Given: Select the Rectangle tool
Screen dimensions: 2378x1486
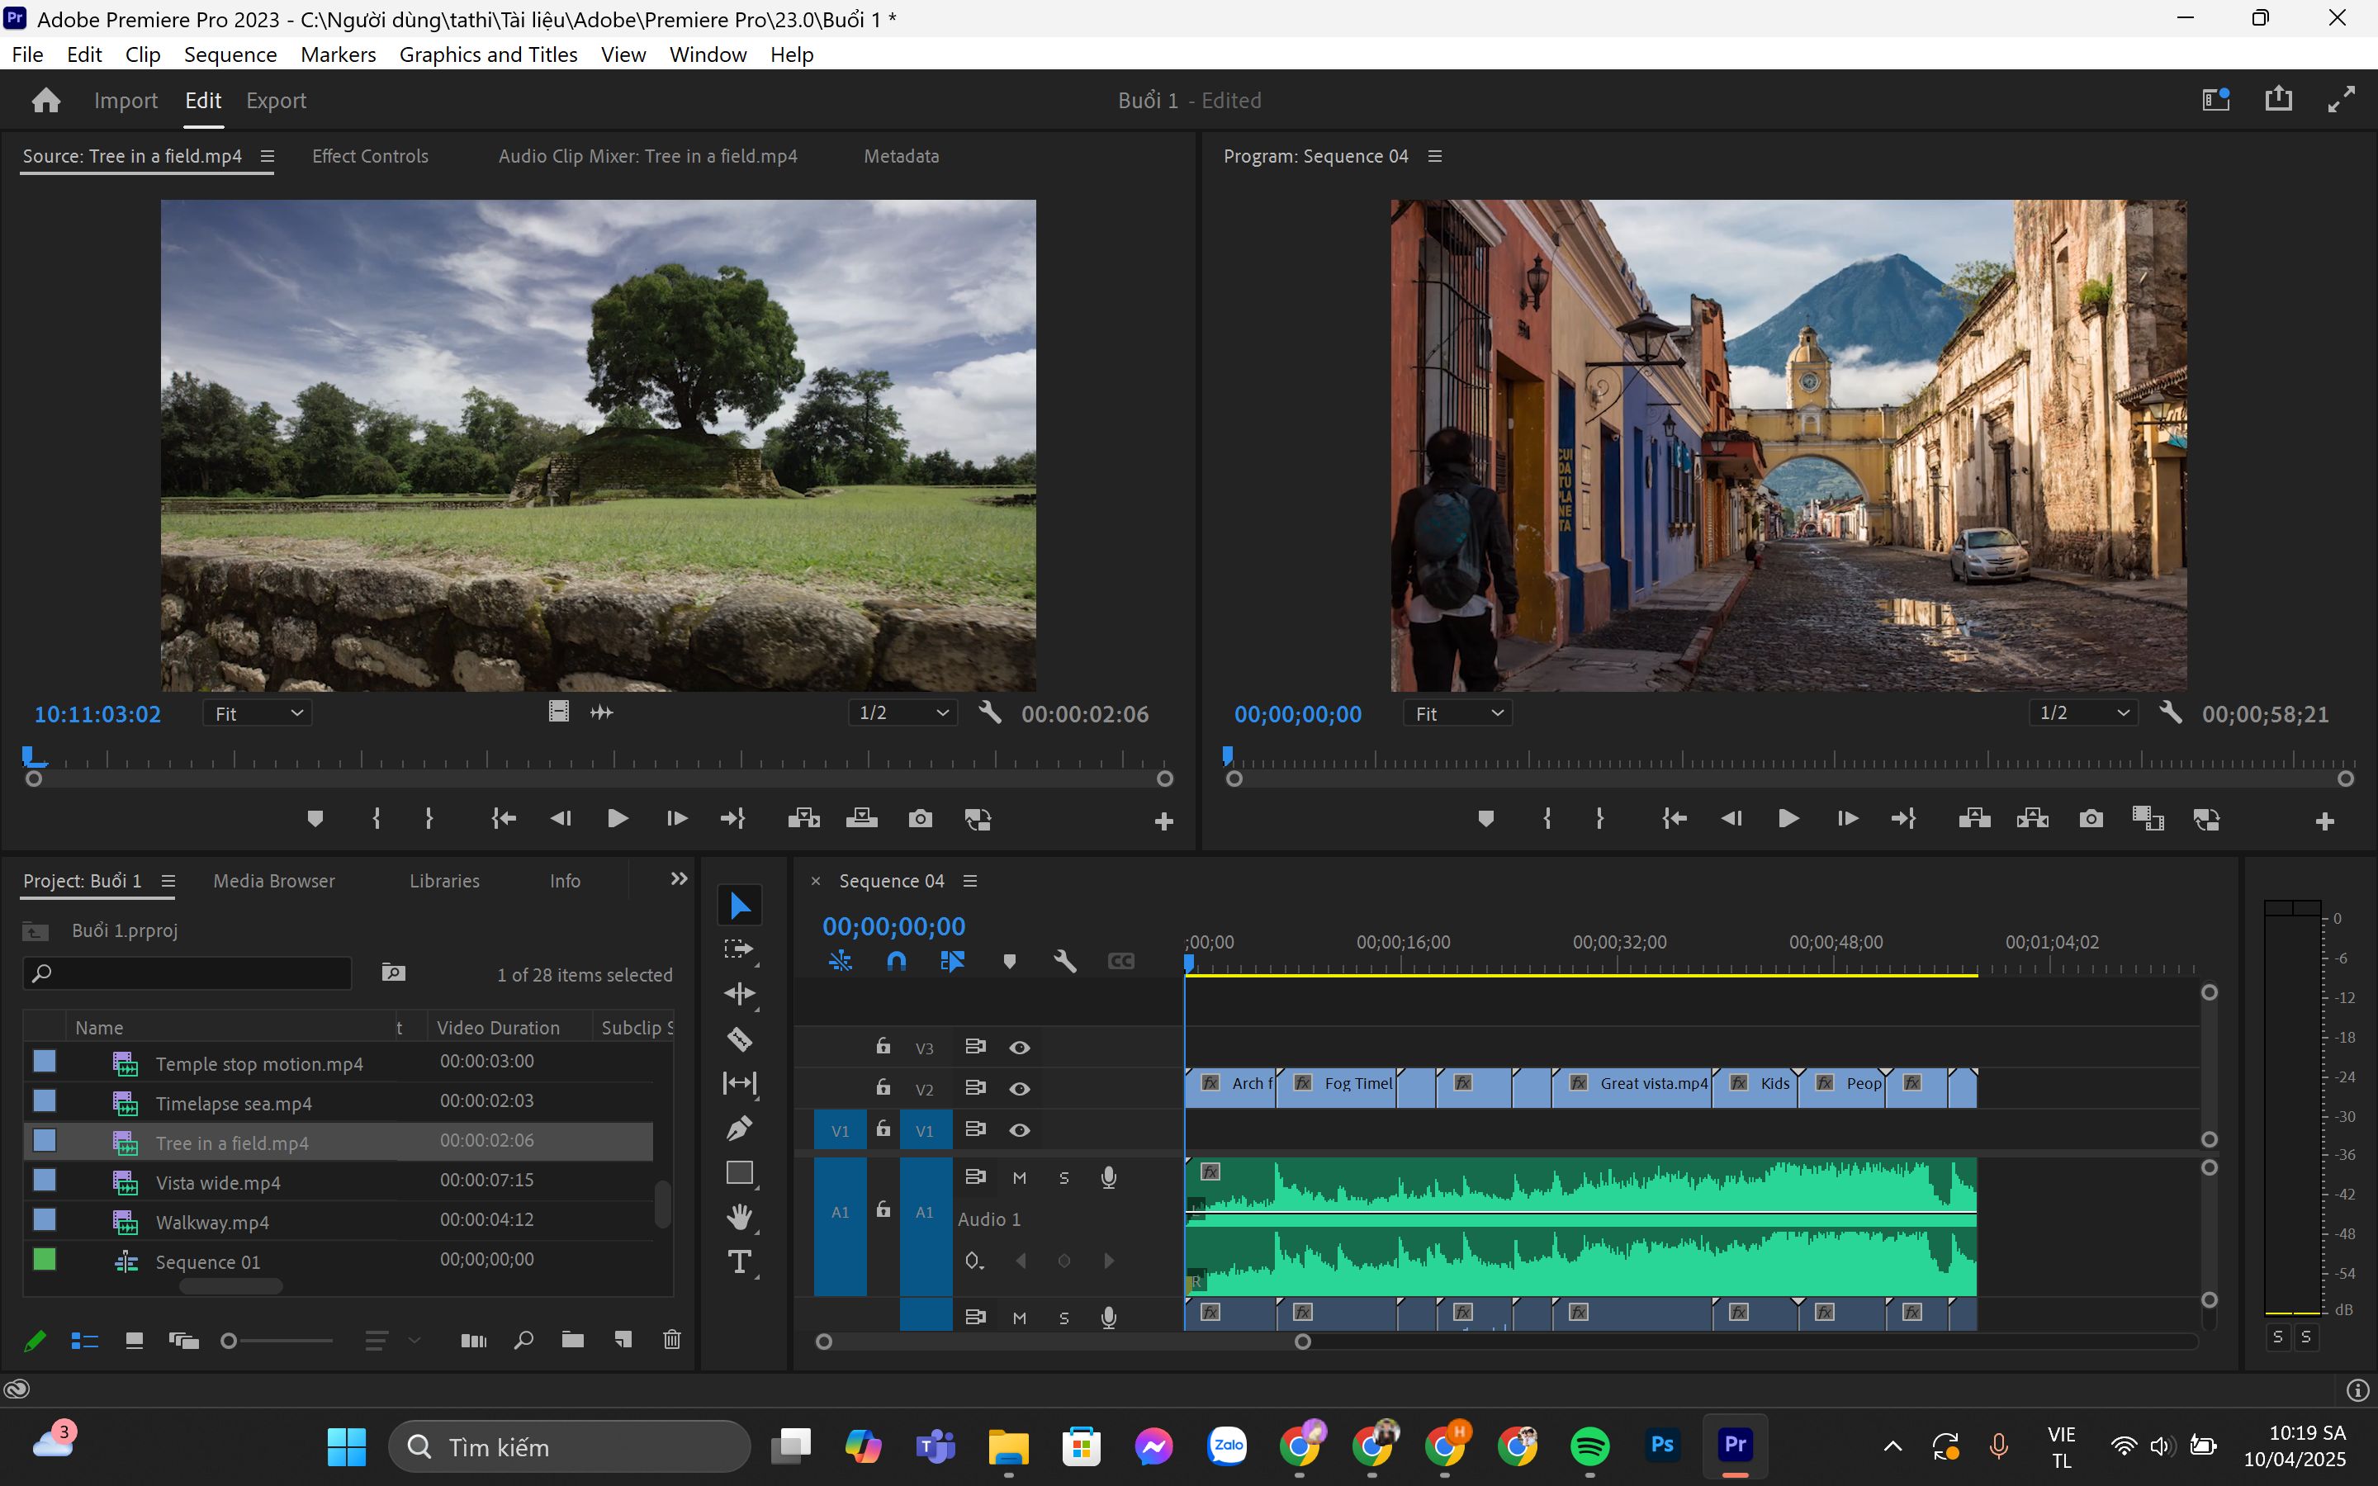Looking at the screenshot, I should (739, 1172).
